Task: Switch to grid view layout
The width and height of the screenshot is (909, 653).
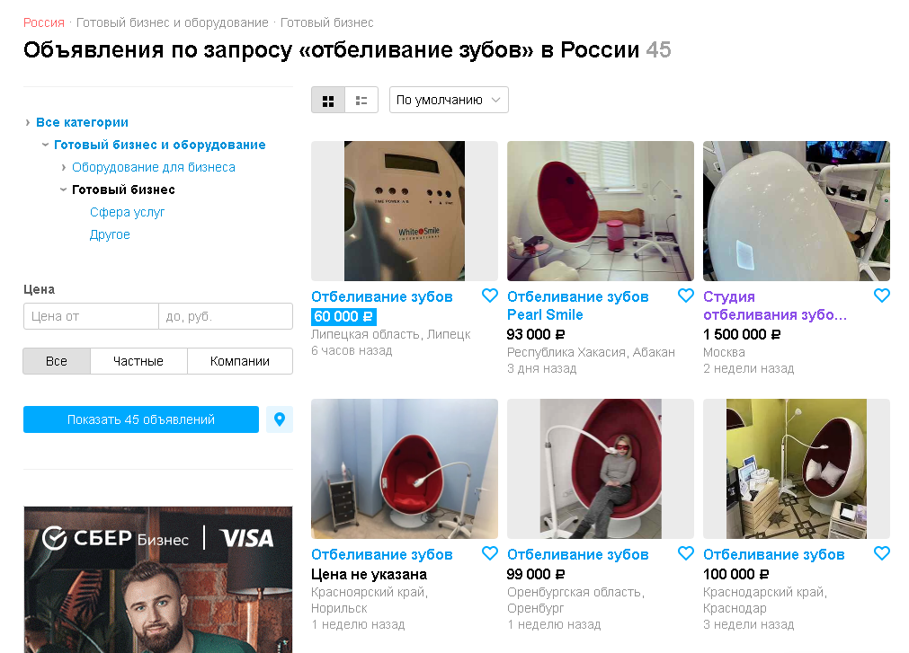Action: click(328, 101)
